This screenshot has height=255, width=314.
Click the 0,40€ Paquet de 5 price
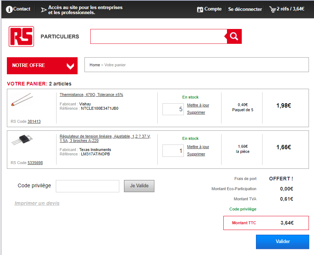(x=243, y=108)
